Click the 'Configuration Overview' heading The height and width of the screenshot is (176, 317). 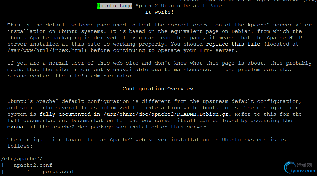click(x=158, y=89)
